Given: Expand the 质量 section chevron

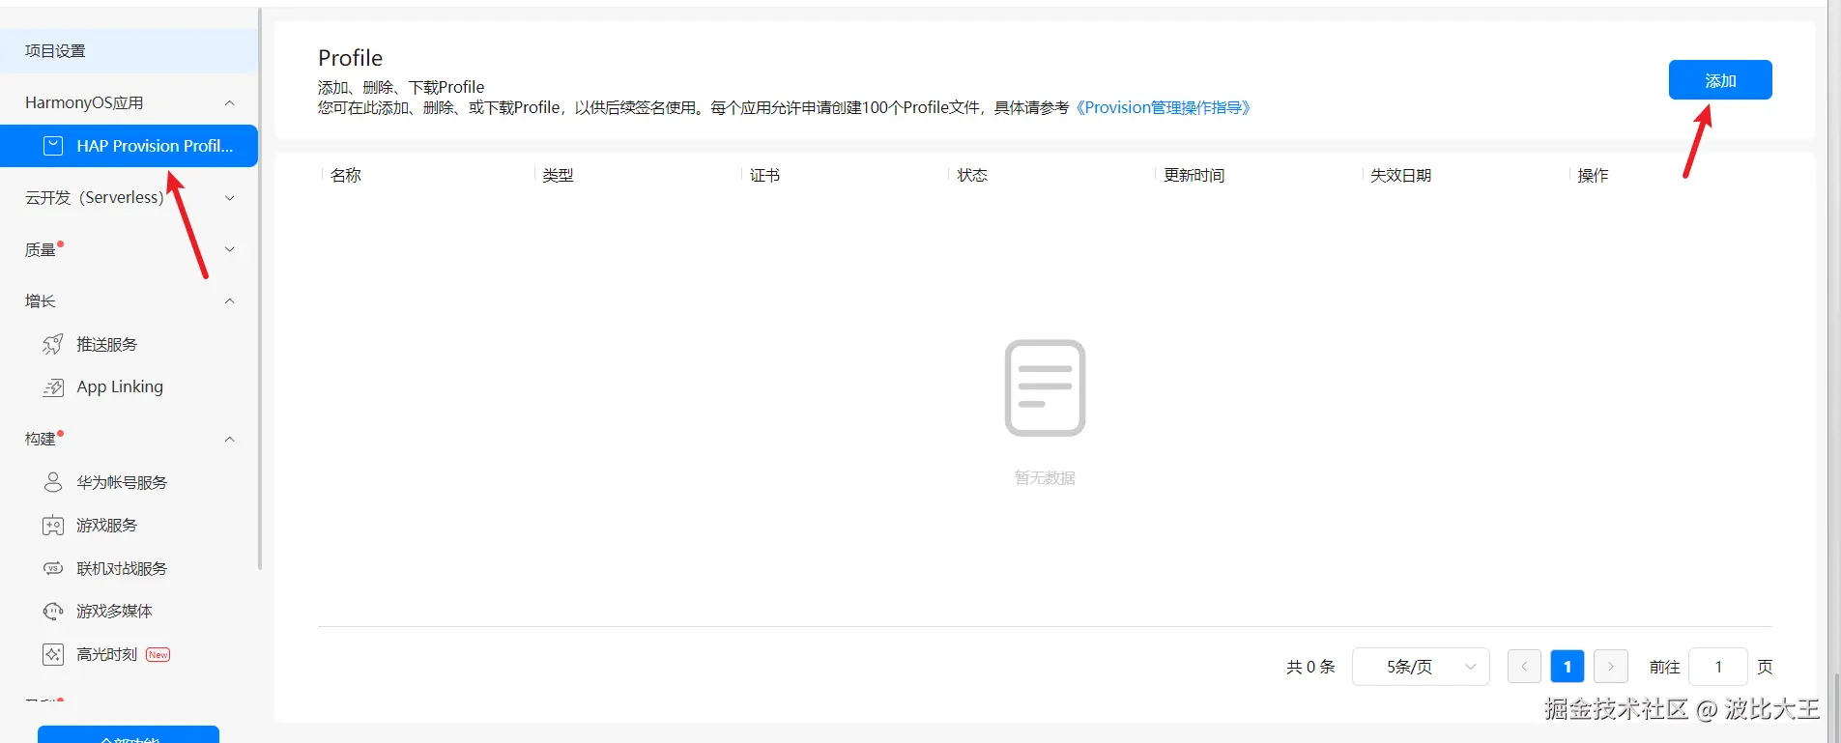Looking at the screenshot, I should click(x=230, y=249).
